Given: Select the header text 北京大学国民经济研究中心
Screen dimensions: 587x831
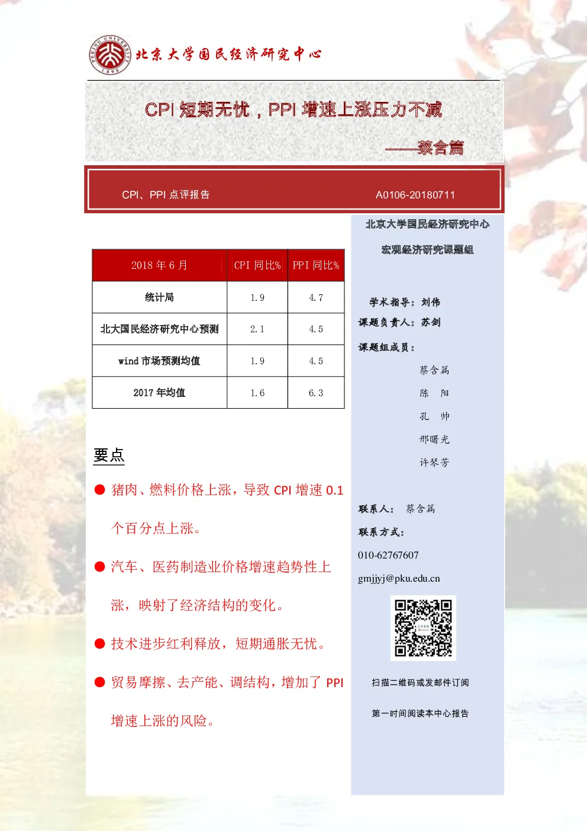Looking at the screenshot, I should 228,54.
